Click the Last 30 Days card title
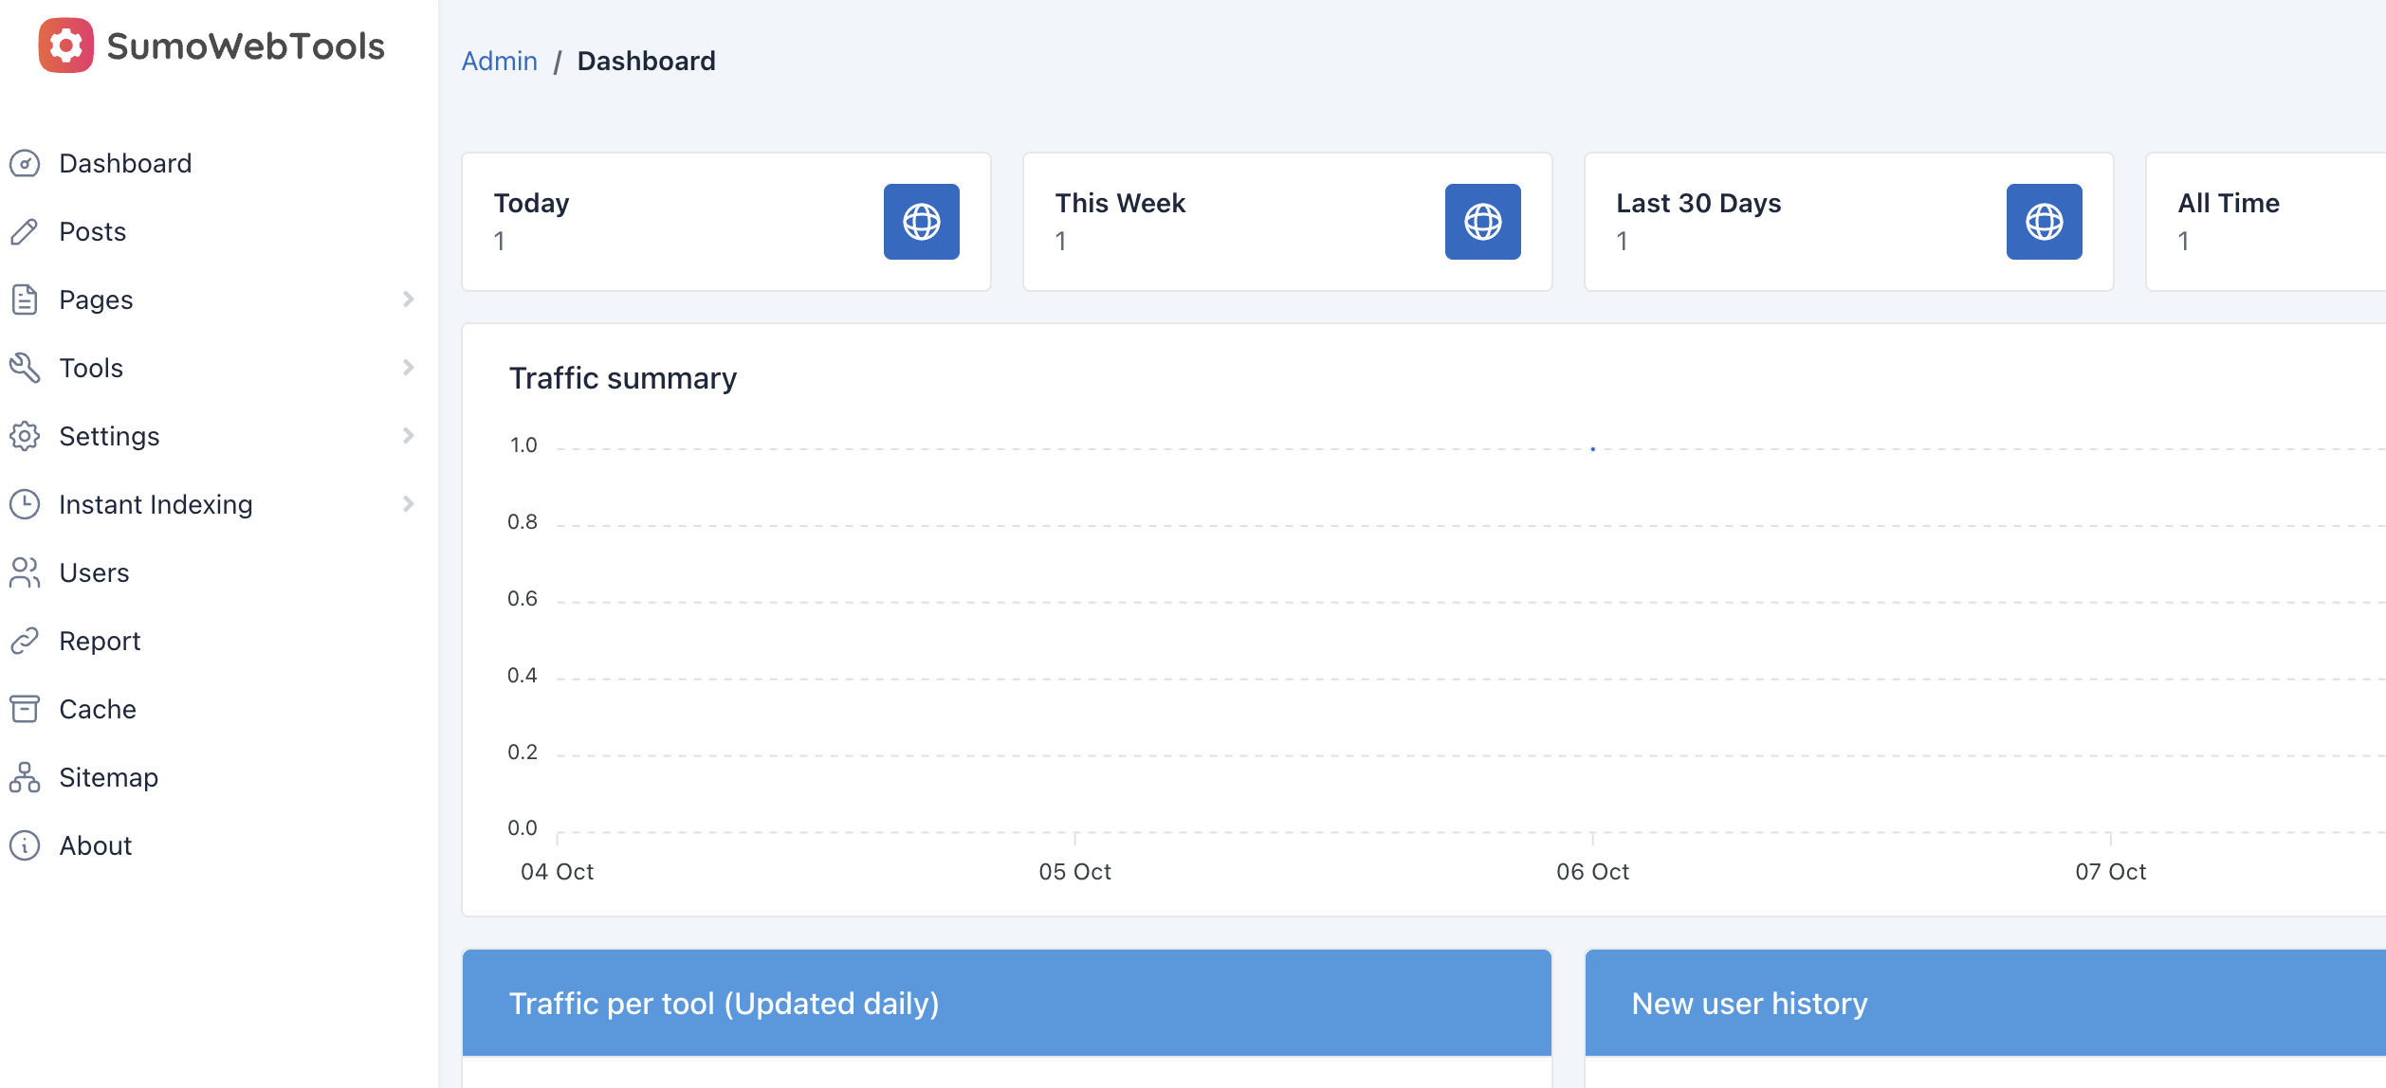2386x1088 pixels. pos(1699,204)
